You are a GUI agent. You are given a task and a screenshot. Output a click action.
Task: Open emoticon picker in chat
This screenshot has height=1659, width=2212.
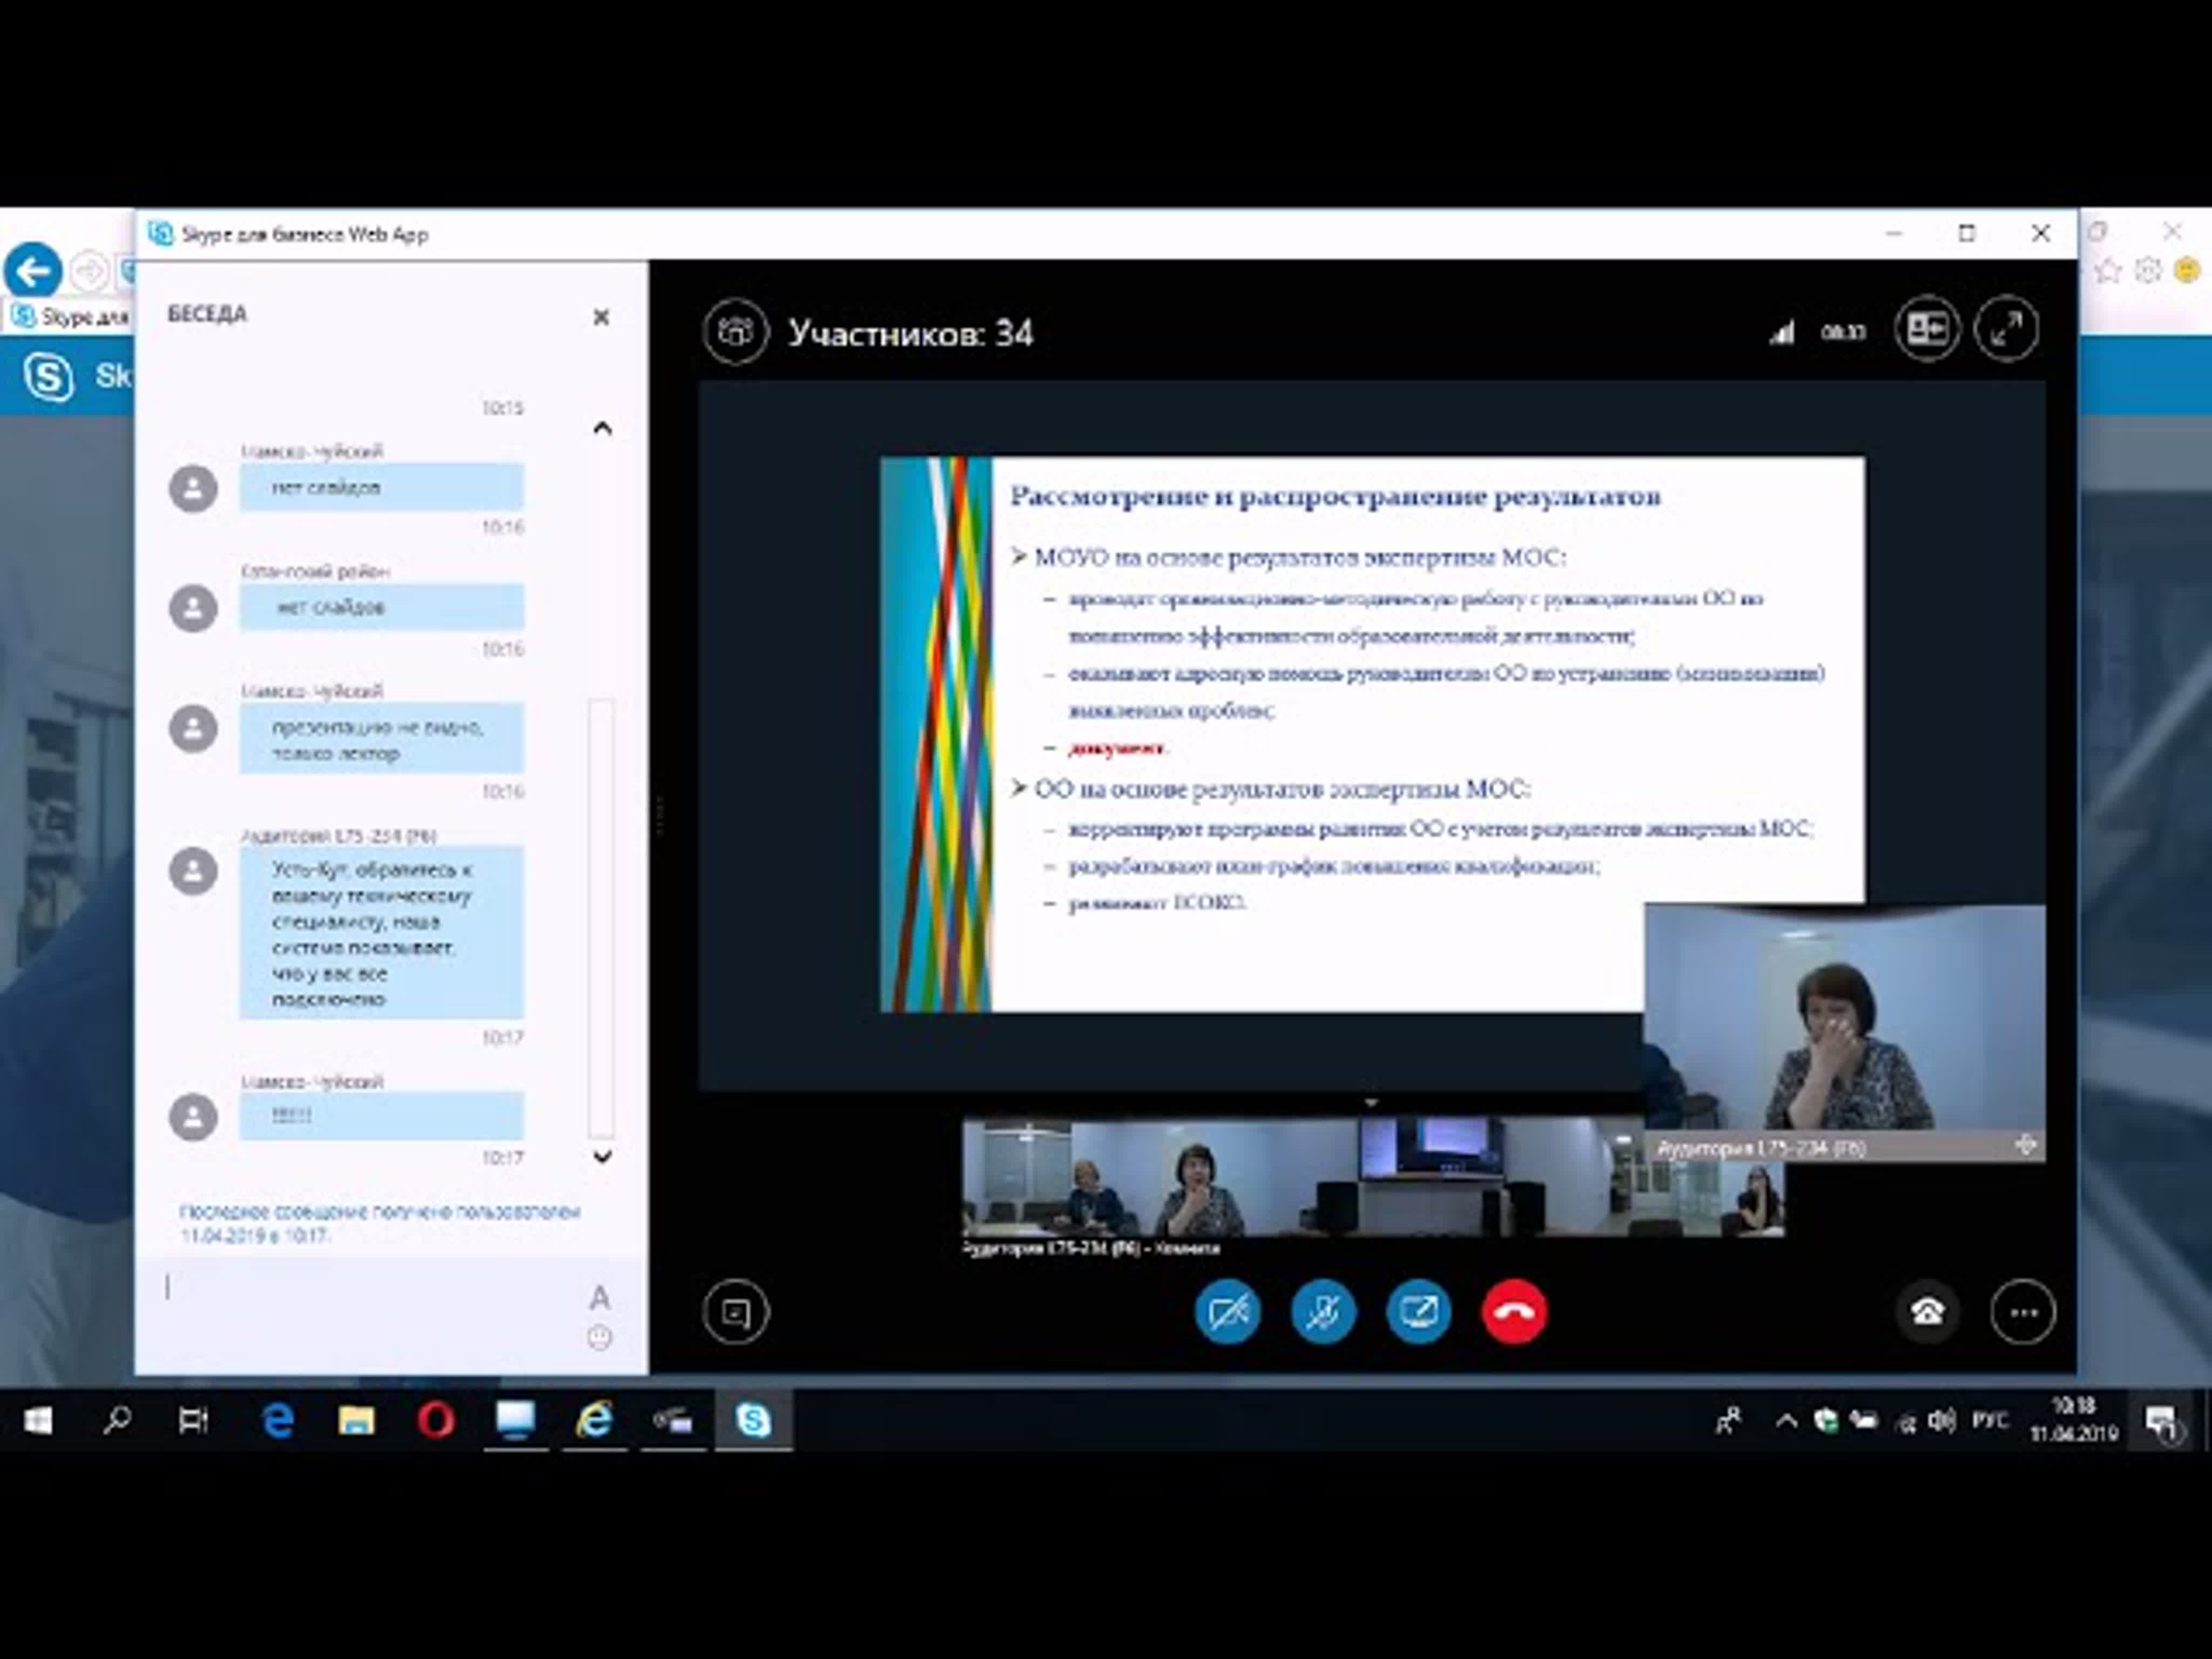click(599, 1337)
